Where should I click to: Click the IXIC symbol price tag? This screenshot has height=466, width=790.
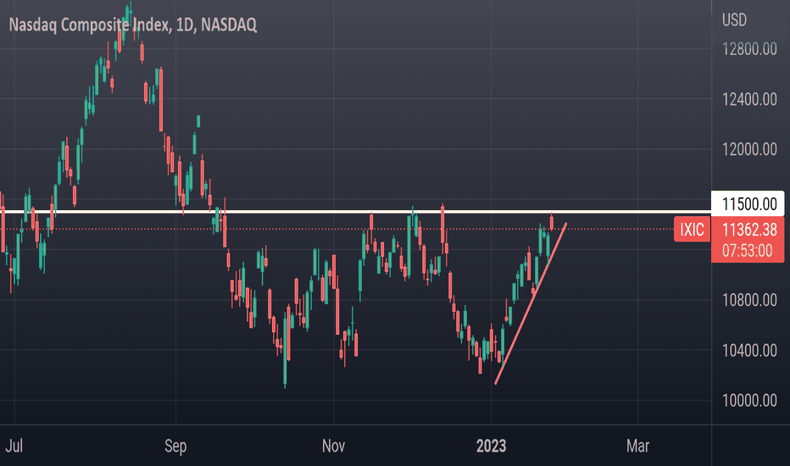[692, 230]
